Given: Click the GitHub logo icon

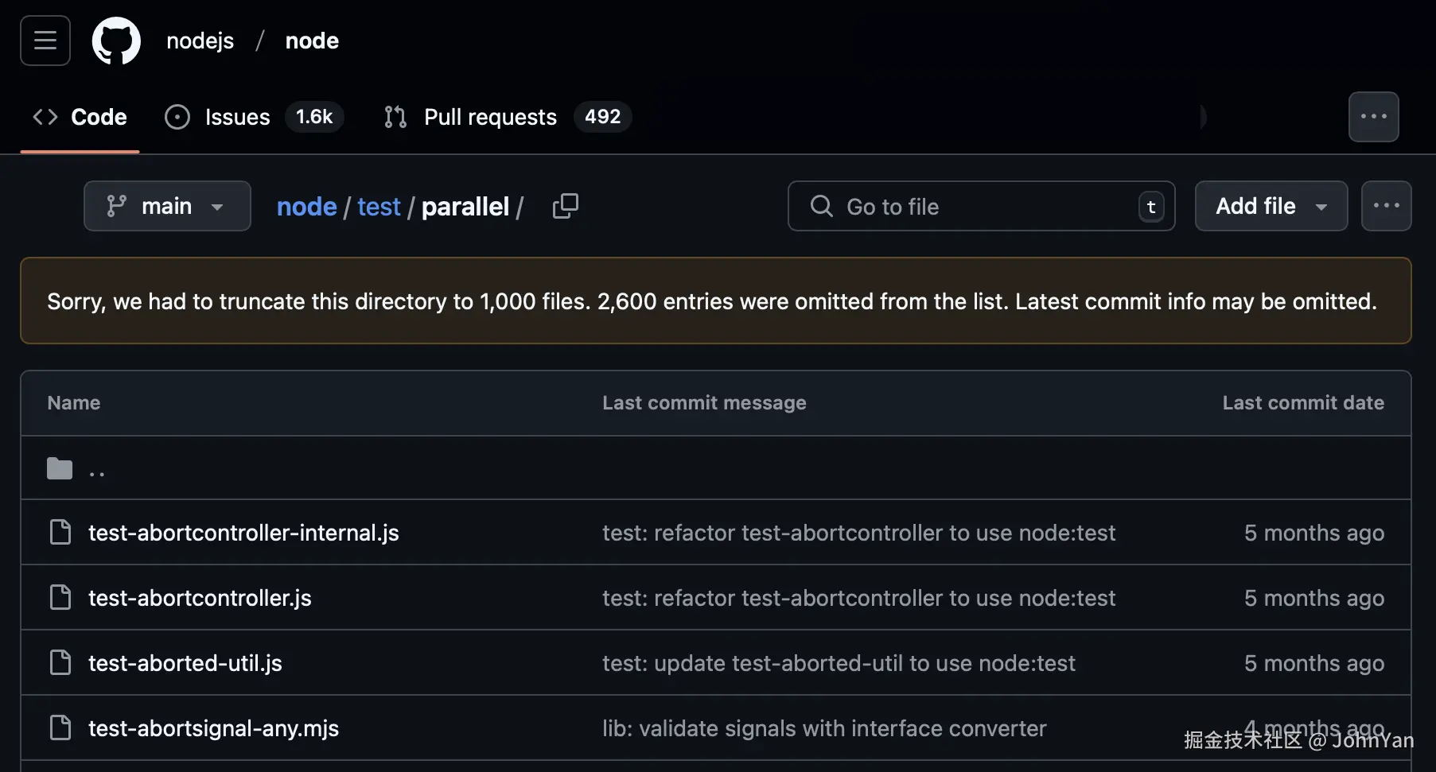Looking at the screenshot, I should tap(116, 41).
